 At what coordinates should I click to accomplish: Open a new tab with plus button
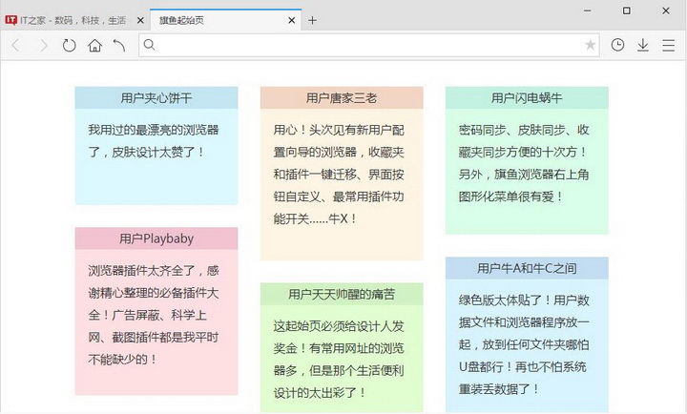click(312, 20)
